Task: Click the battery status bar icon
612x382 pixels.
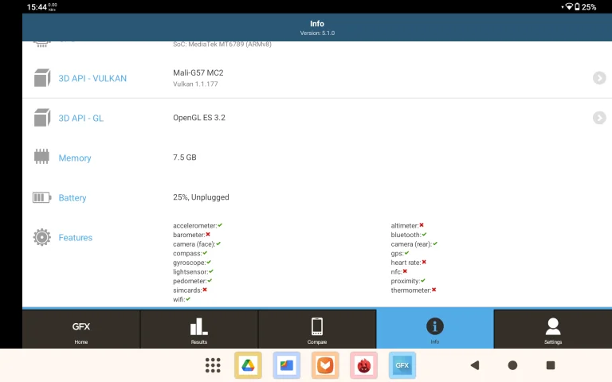Action: click(577, 6)
